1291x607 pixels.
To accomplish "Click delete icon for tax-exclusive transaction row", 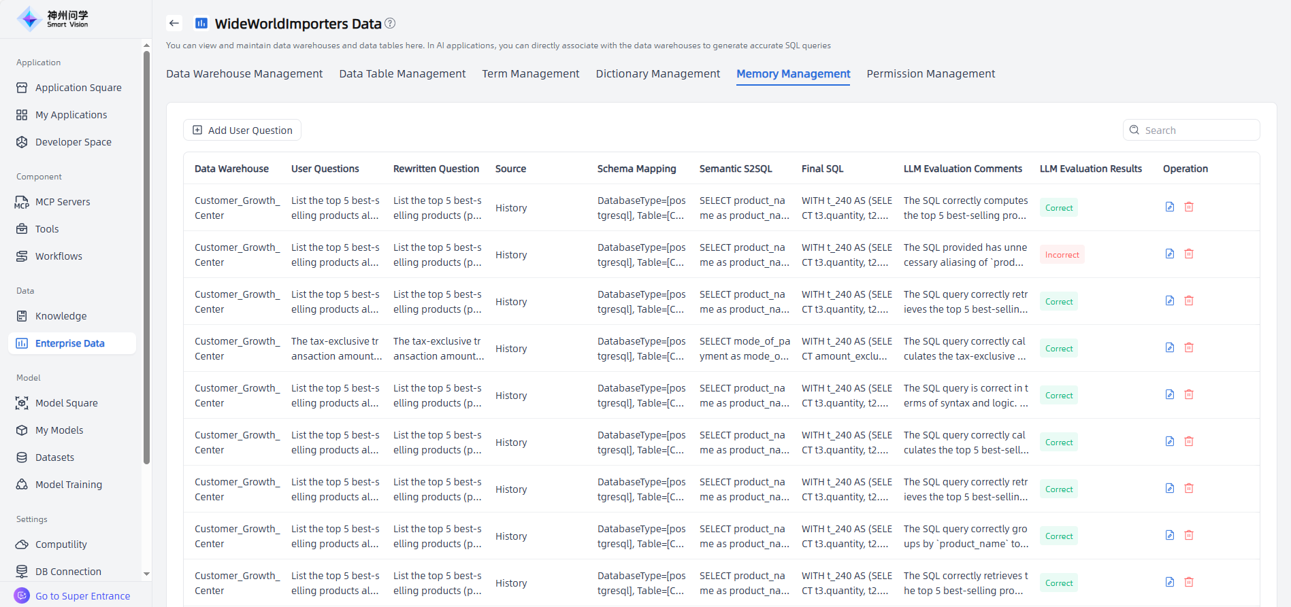I will pos(1189,347).
